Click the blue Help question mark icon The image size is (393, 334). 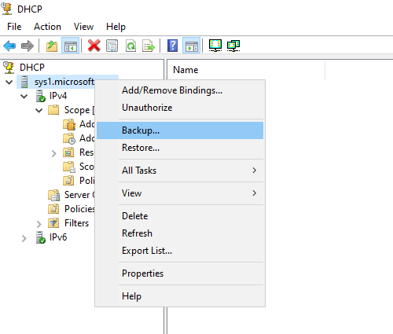[x=172, y=46]
